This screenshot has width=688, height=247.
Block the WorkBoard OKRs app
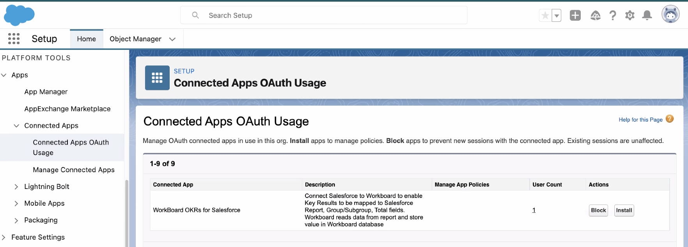pyautogui.click(x=598, y=210)
